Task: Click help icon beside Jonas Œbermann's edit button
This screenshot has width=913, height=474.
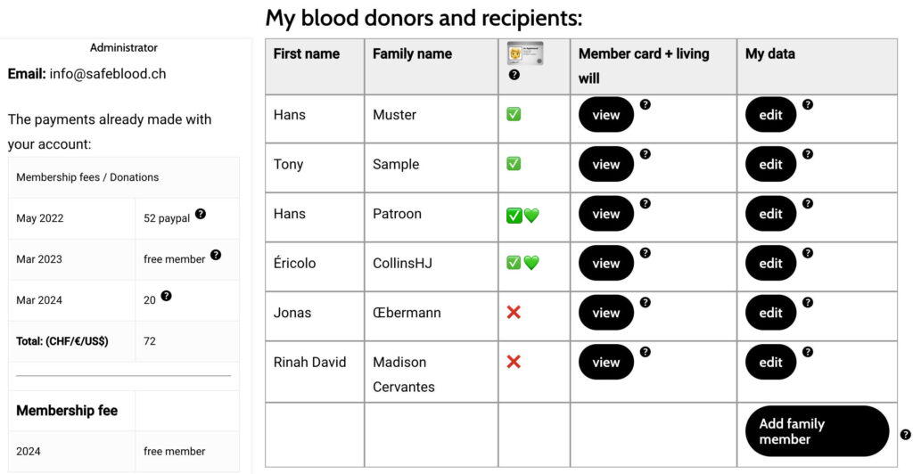Action: click(808, 302)
